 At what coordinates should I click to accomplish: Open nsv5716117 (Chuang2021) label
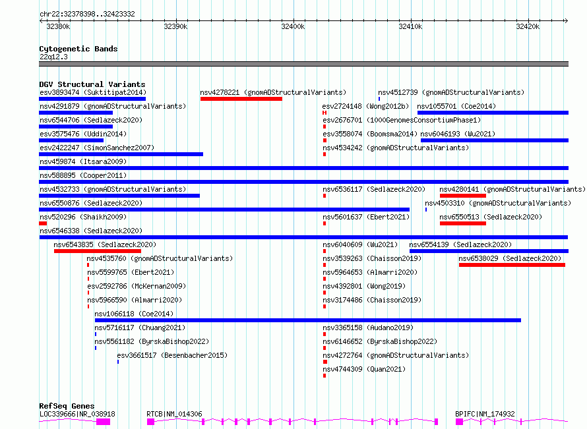click(140, 328)
